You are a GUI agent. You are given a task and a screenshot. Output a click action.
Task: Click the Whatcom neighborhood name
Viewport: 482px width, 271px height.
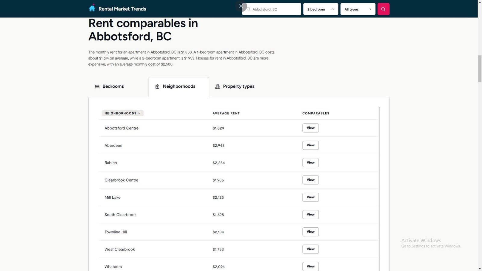tap(113, 267)
